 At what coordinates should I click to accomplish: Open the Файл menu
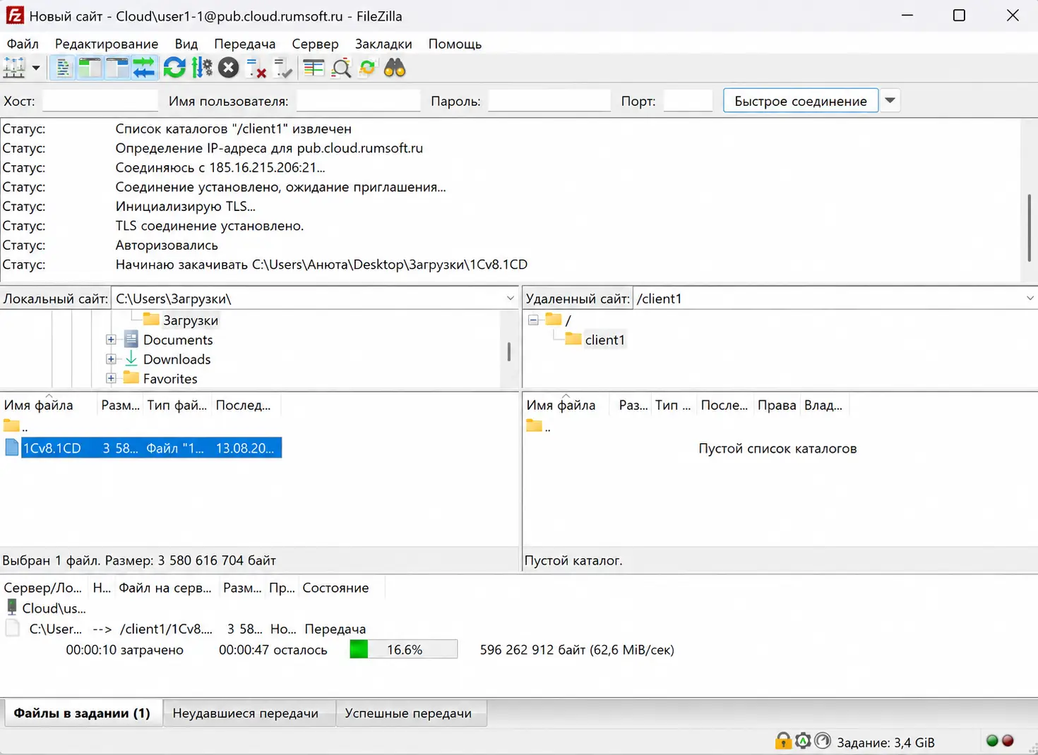pyautogui.click(x=23, y=44)
